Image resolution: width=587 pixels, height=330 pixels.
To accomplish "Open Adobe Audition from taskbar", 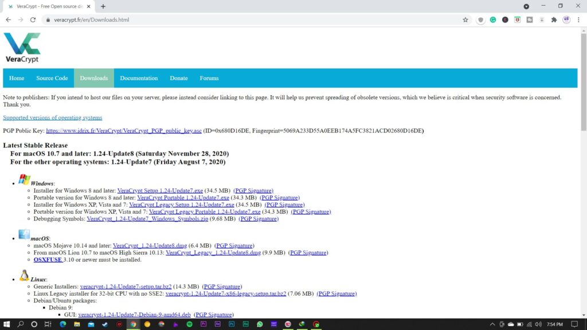I will tap(245, 324).
